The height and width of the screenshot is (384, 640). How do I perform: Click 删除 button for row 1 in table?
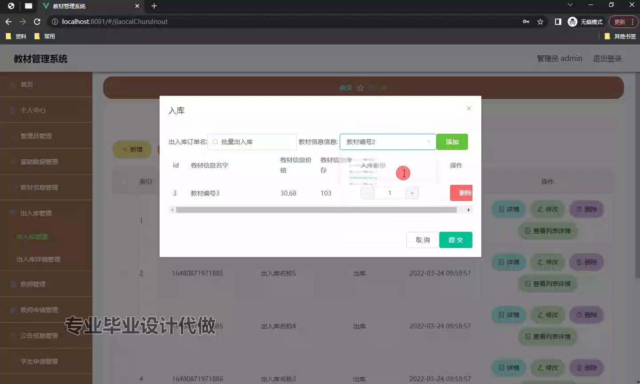[x=587, y=209]
